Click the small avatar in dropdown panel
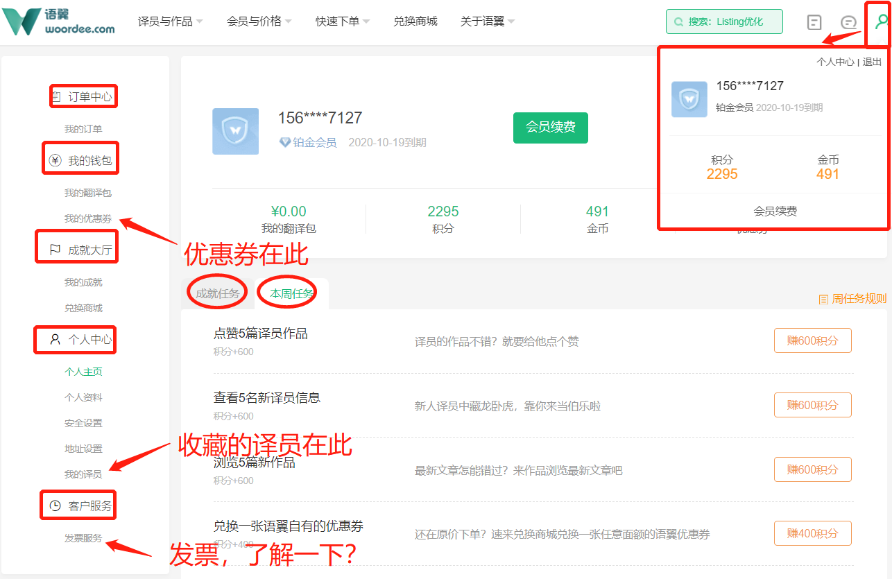 pos(689,99)
